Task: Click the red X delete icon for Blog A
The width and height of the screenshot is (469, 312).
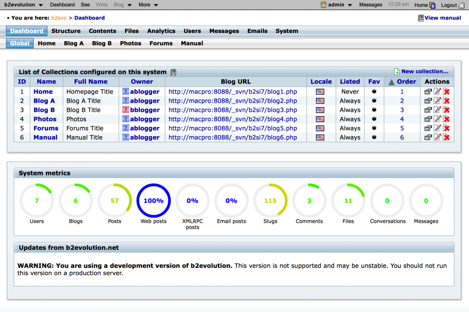Action: tap(446, 101)
